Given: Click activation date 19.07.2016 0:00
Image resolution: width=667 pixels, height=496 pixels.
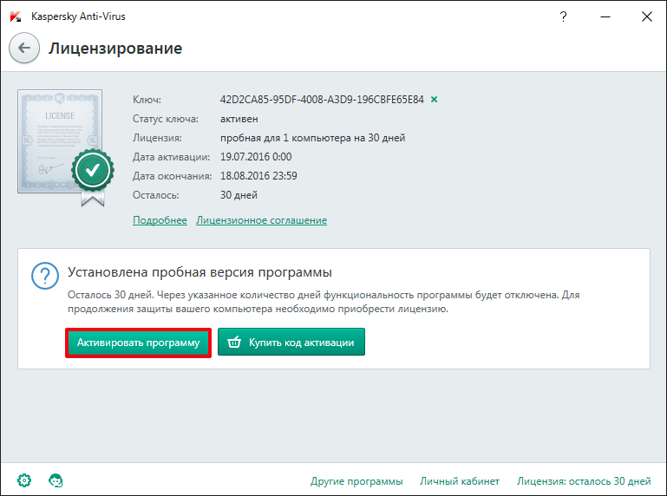Looking at the screenshot, I should tap(256, 157).
